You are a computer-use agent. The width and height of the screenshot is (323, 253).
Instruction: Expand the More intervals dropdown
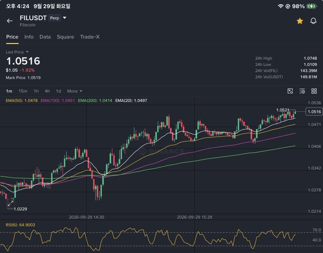(x=75, y=91)
